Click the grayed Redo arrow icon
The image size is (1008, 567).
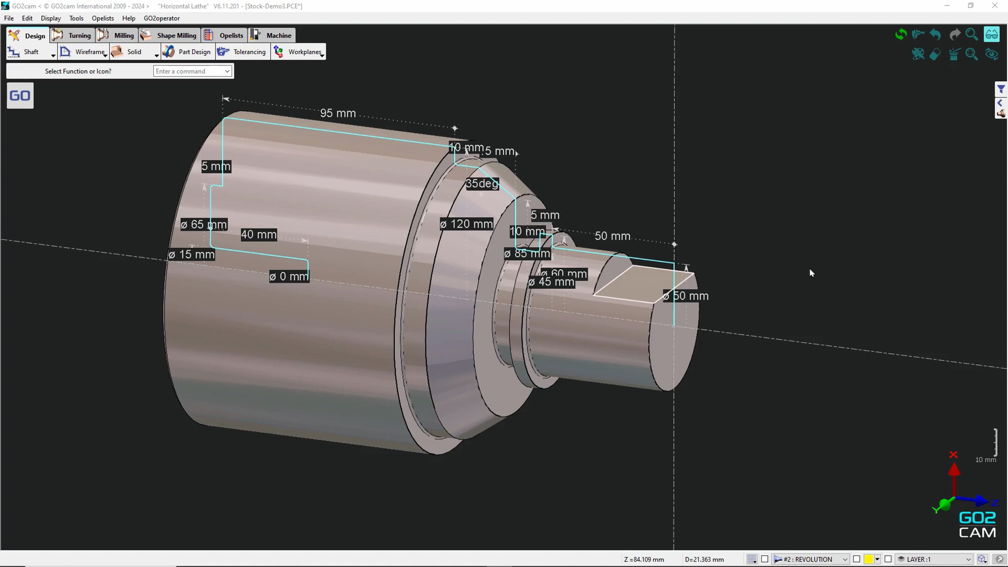pyautogui.click(x=955, y=34)
